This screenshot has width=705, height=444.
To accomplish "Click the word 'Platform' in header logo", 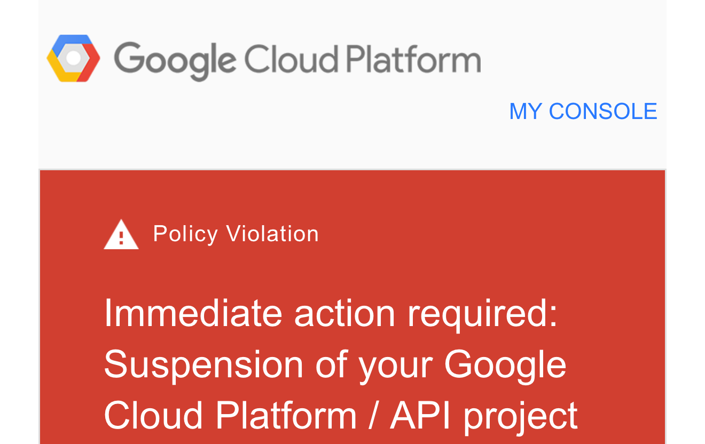I will [x=414, y=59].
